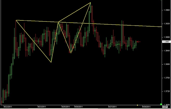Click the 9/25/2011 date label
The width and height of the screenshot is (171, 109).
[66, 107]
